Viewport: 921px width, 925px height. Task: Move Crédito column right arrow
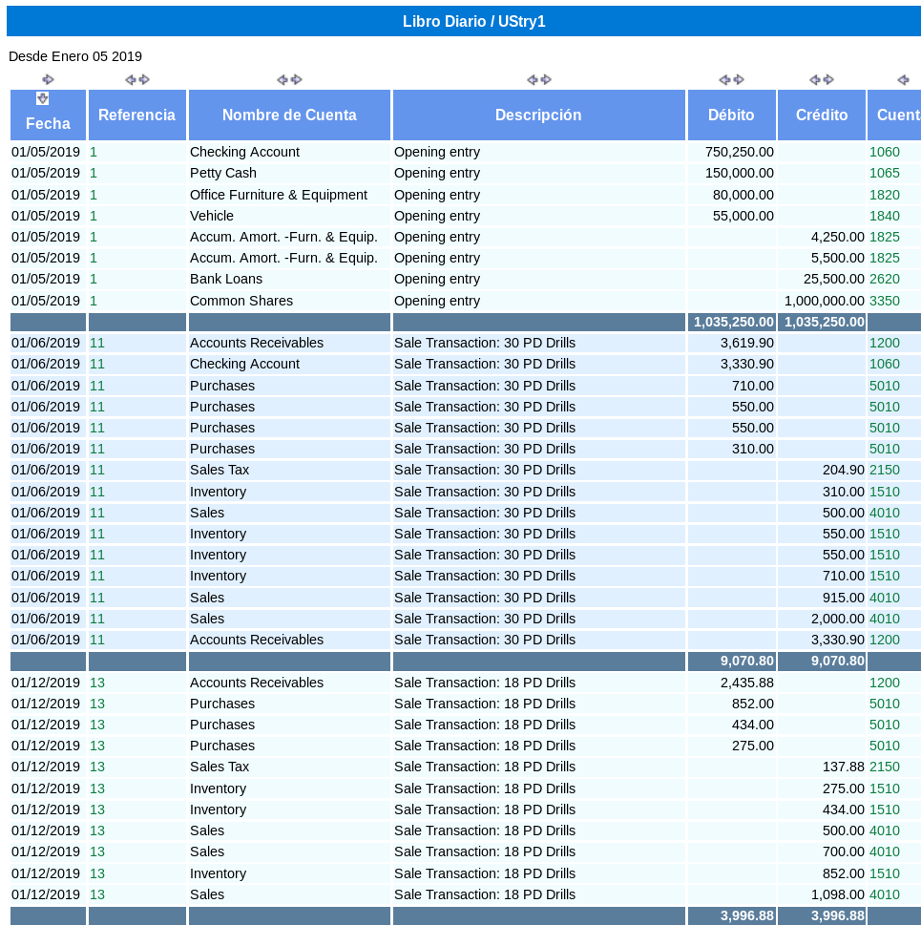[x=828, y=79]
